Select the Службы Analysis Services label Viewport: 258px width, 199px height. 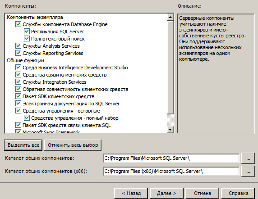point(51,46)
